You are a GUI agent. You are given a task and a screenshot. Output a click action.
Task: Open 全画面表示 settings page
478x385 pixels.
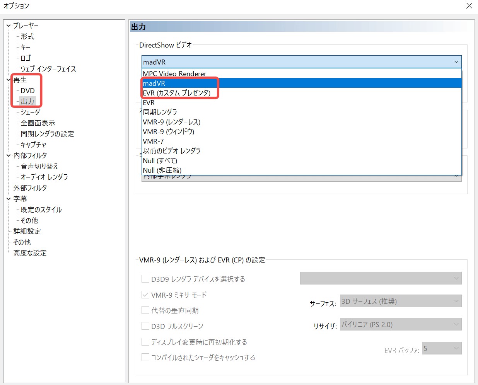38,123
